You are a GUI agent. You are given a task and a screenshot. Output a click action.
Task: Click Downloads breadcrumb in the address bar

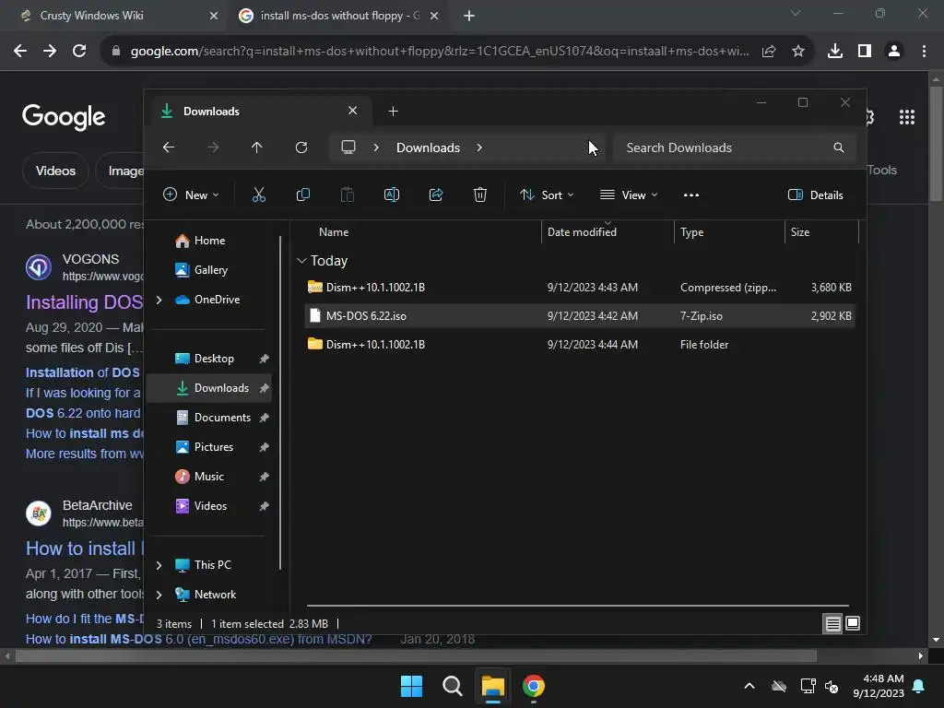coord(428,147)
